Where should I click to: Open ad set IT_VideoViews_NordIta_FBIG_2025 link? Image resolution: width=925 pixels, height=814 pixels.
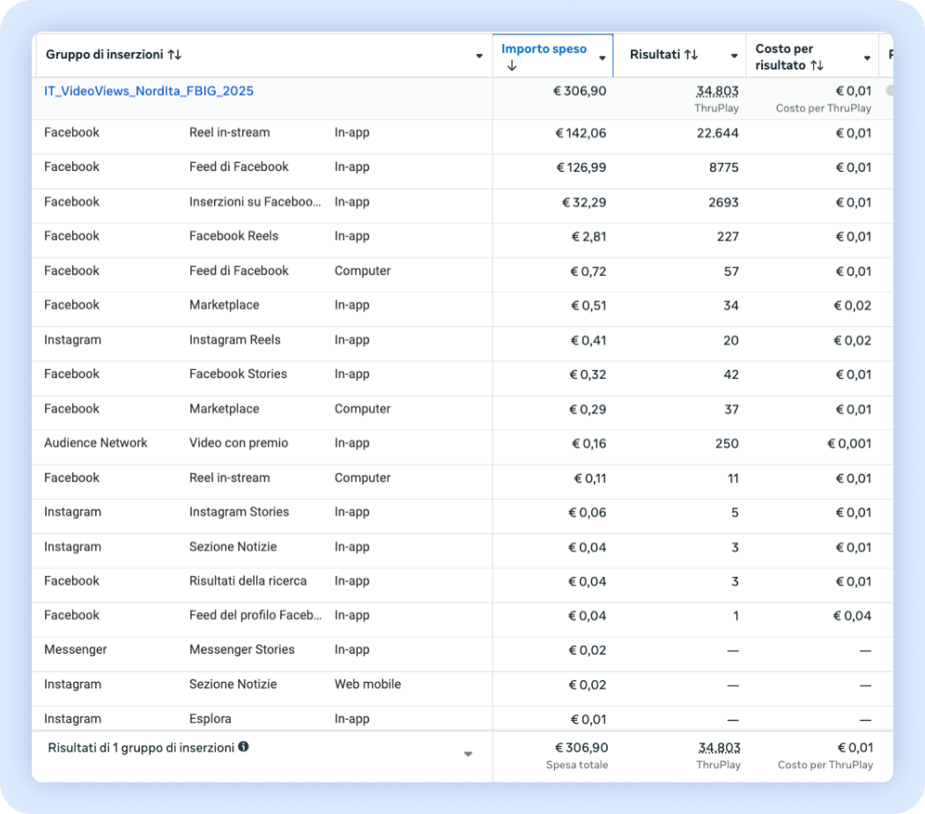[x=149, y=92]
